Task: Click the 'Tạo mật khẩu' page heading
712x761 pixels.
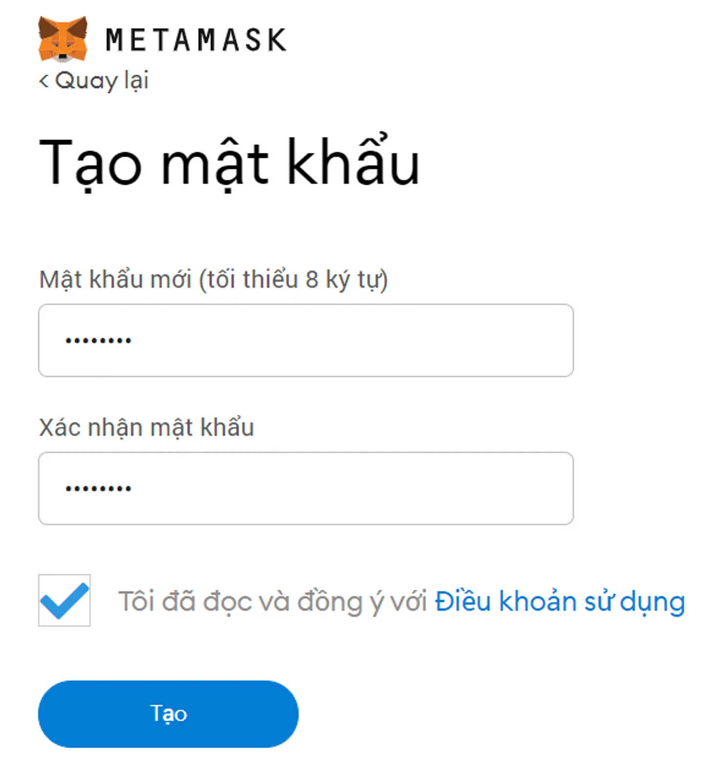Action: click(x=229, y=162)
